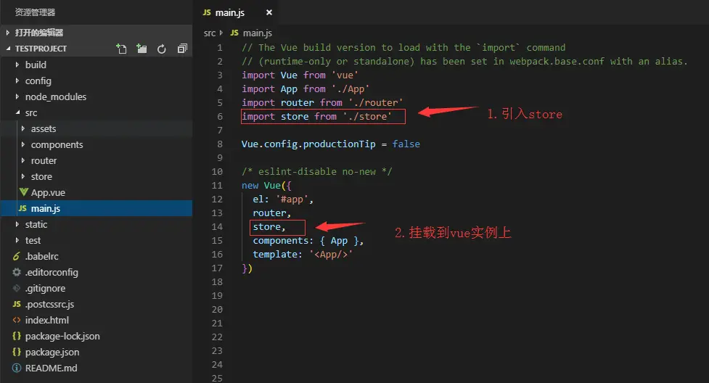Expand the open editors section
This screenshot has height=383, width=709.
[x=8, y=33]
